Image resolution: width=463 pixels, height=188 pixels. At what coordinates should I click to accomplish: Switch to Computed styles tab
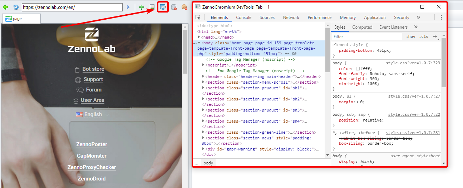362,27
